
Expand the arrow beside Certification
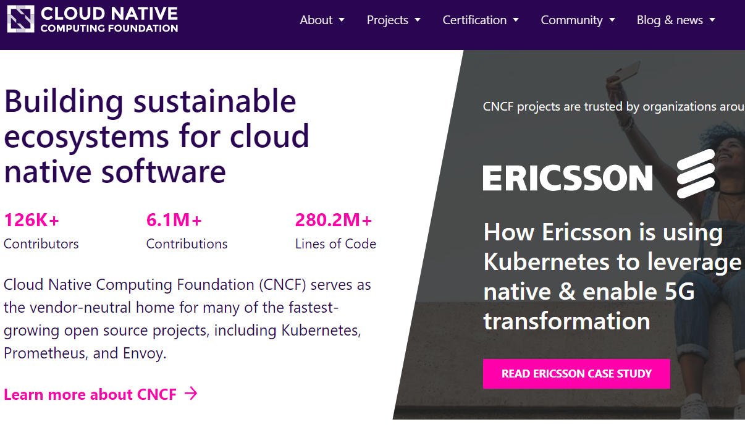click(516, 20)
